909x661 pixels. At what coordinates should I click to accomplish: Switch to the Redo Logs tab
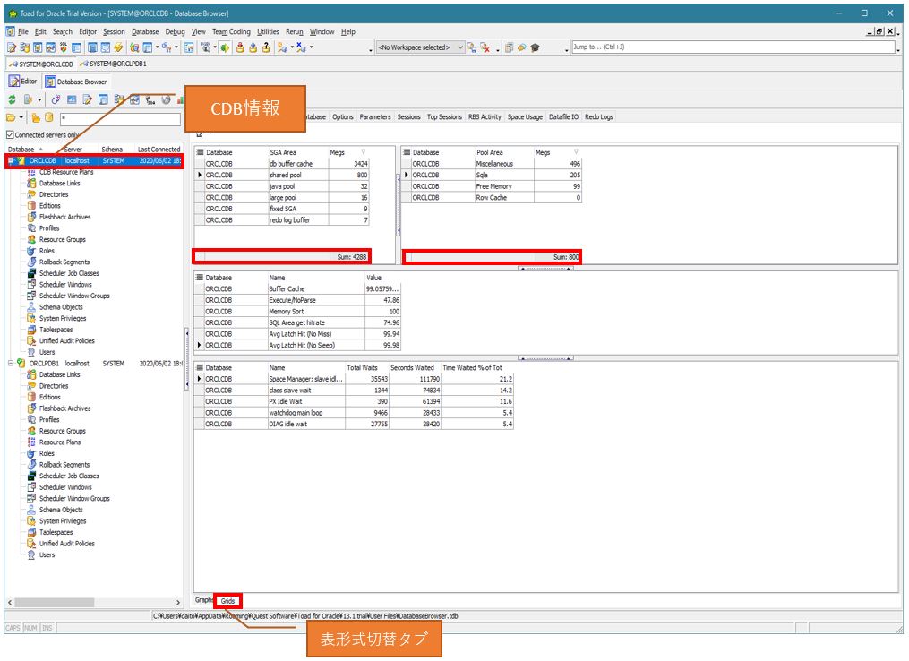[599, 117]
